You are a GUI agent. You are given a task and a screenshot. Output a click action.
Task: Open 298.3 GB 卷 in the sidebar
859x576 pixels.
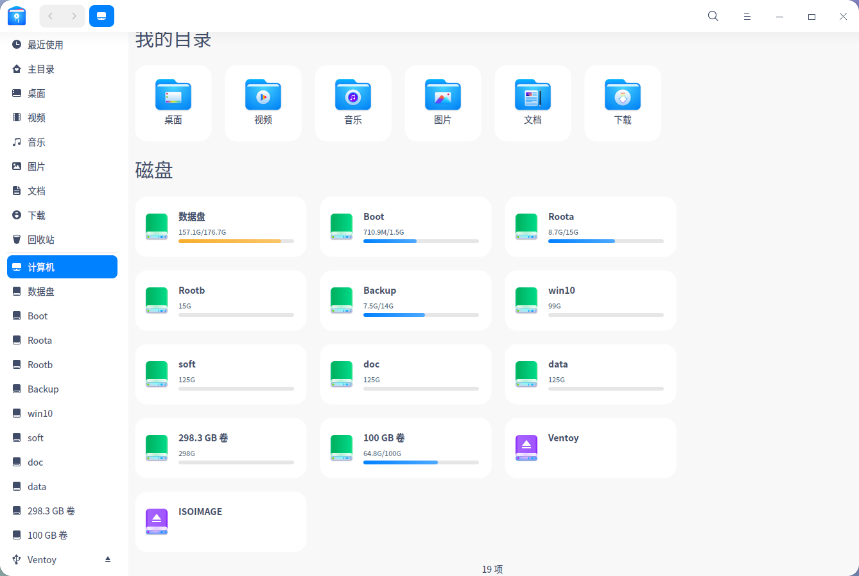[62, 511]
